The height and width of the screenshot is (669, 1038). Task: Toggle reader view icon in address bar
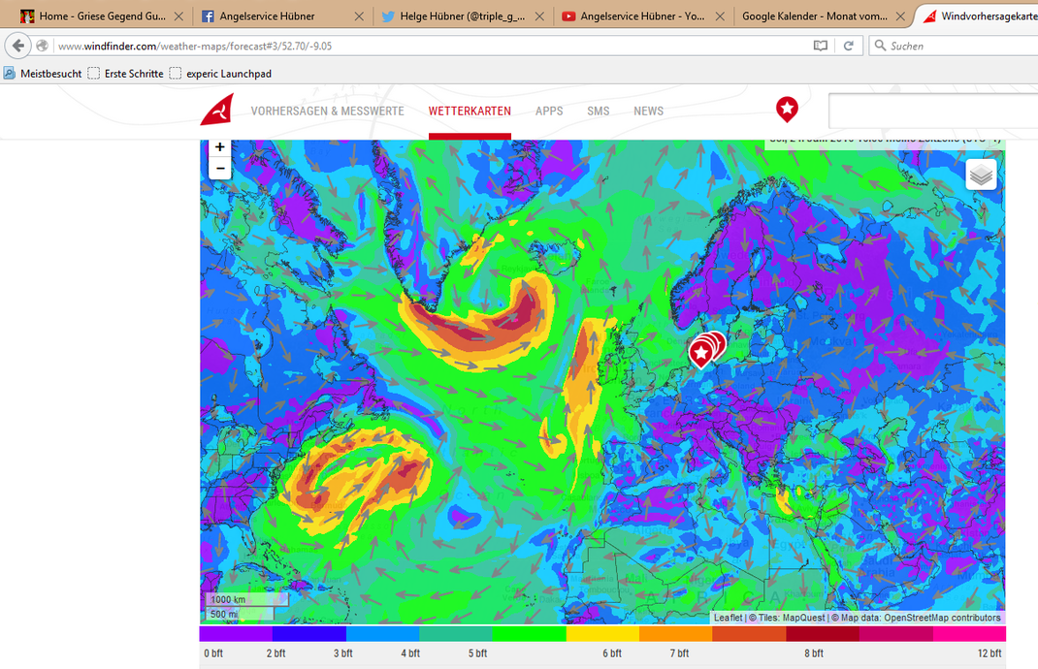[x=820, y=46]
